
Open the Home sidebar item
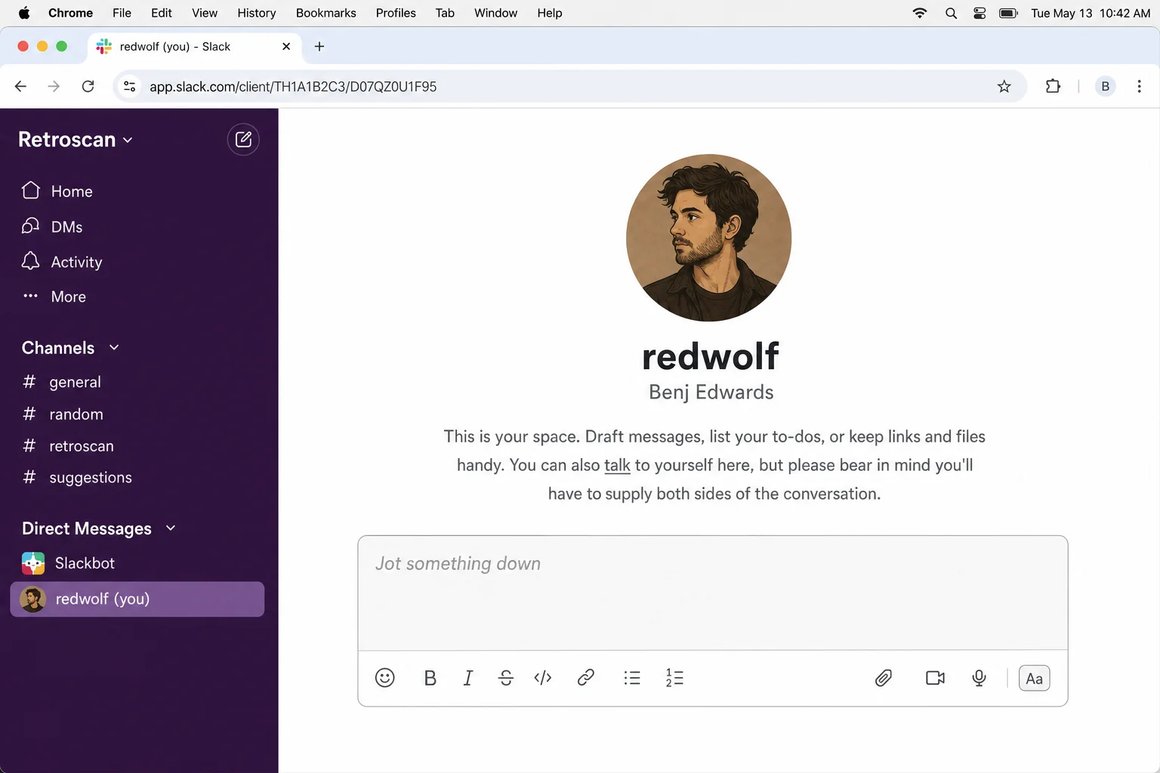click(57, 191)
